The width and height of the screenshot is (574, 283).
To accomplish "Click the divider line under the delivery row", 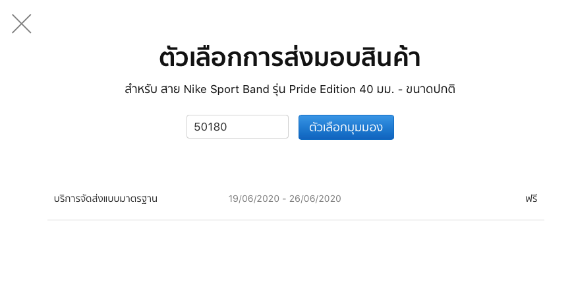I will click(296, 220).
